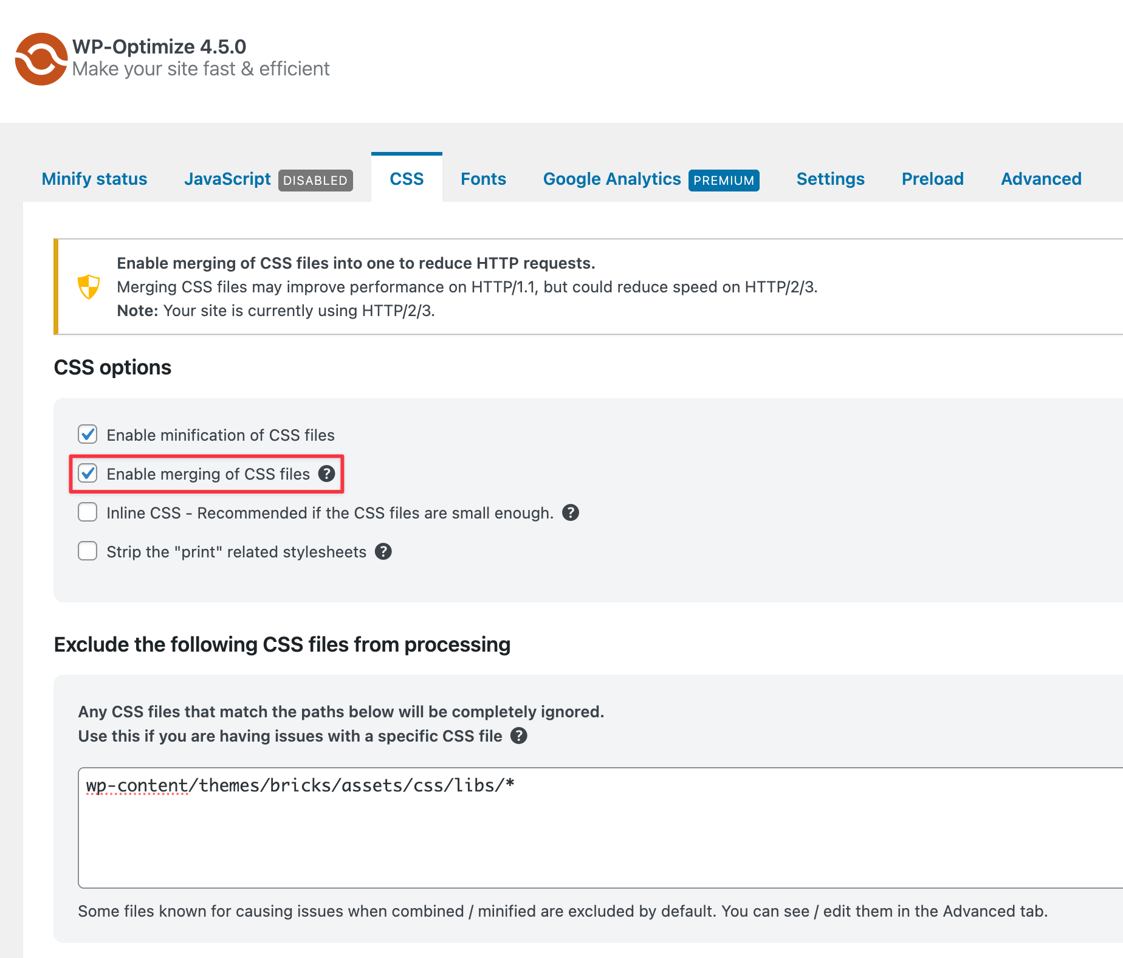1123x958 pixels.
Task: Open the Google Analytics tab
Action: pos(611,179)
